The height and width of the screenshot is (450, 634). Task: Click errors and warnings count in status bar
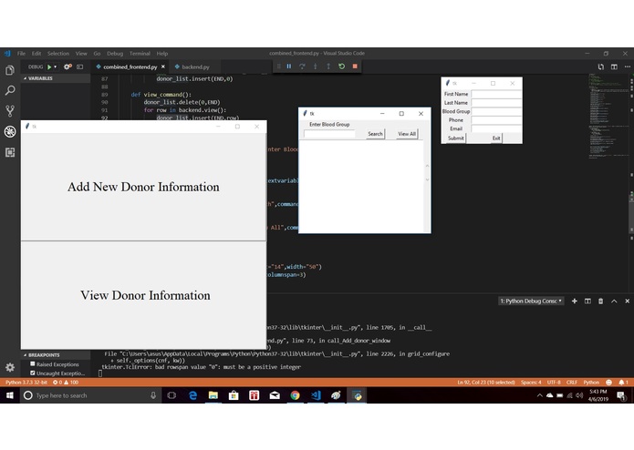[66, 383]
